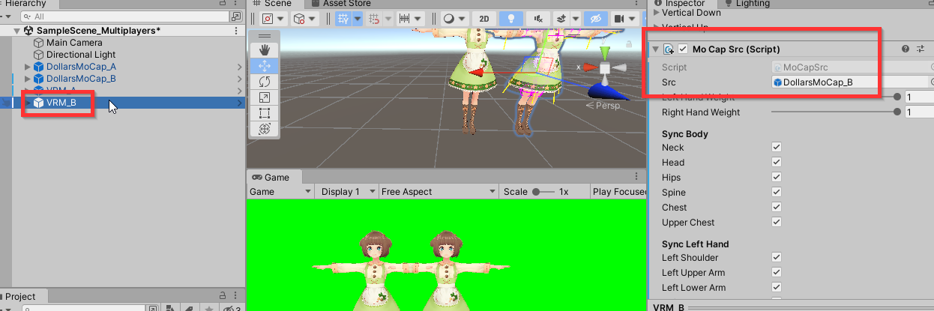Select Main Camera in the Hierarchy
Viewport: 934px width, 311px height.
(73, 43)
